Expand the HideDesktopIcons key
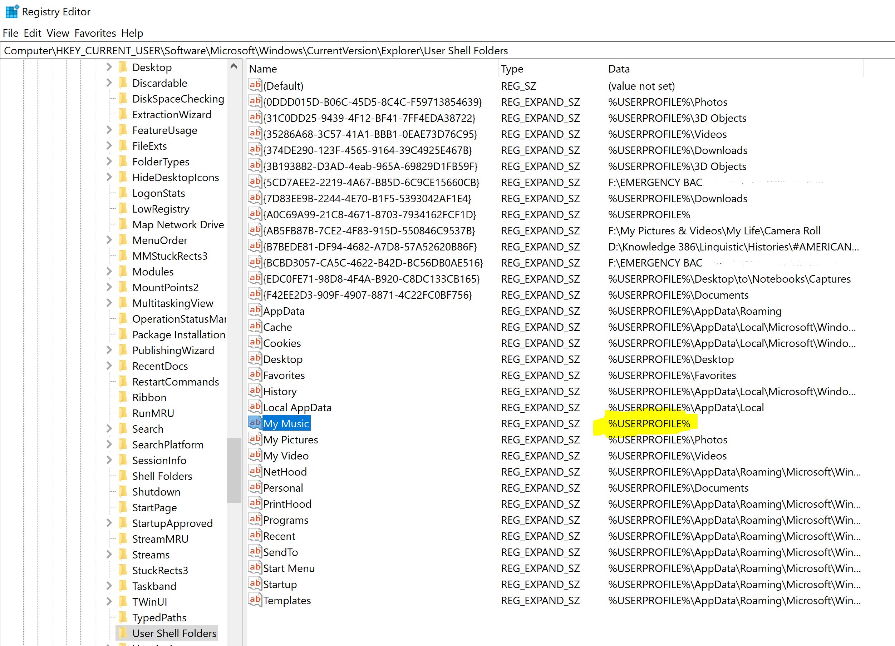 109,178
